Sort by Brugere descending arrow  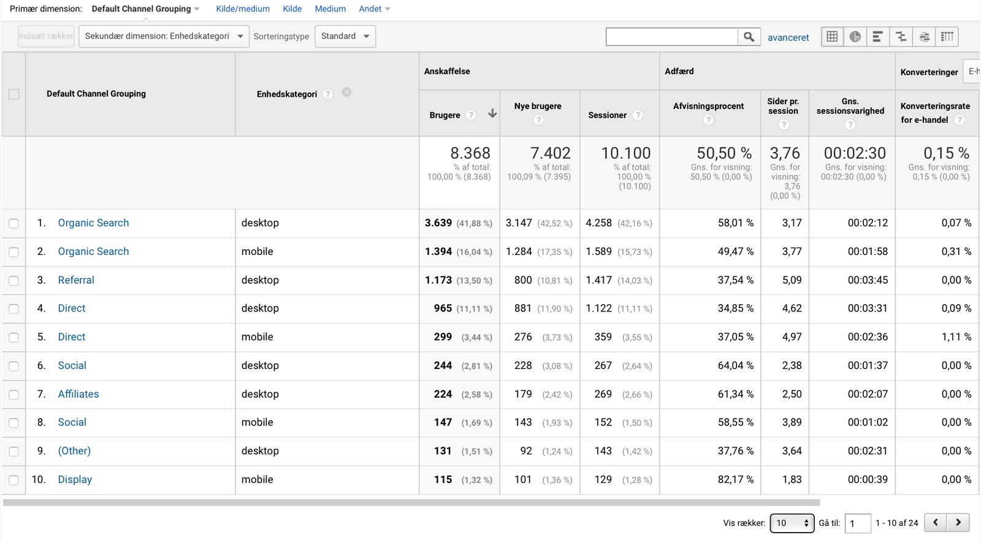click(x=492, y=113)
